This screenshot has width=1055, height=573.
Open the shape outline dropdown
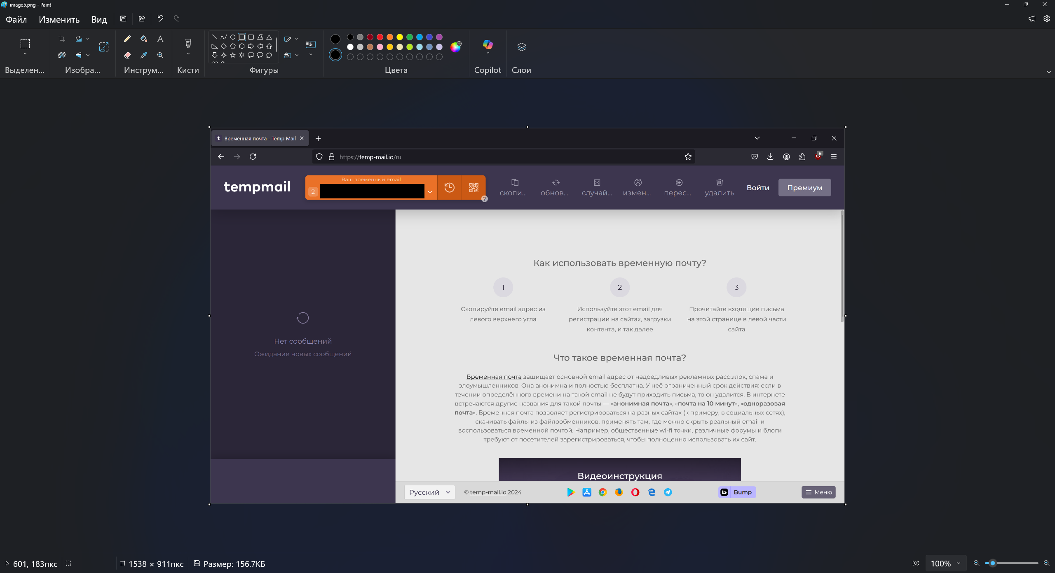(297, 39)
